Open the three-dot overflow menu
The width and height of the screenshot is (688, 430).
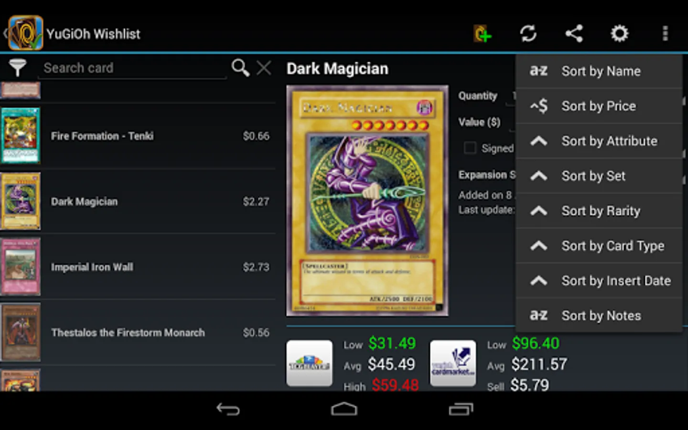tap(665, 33)
